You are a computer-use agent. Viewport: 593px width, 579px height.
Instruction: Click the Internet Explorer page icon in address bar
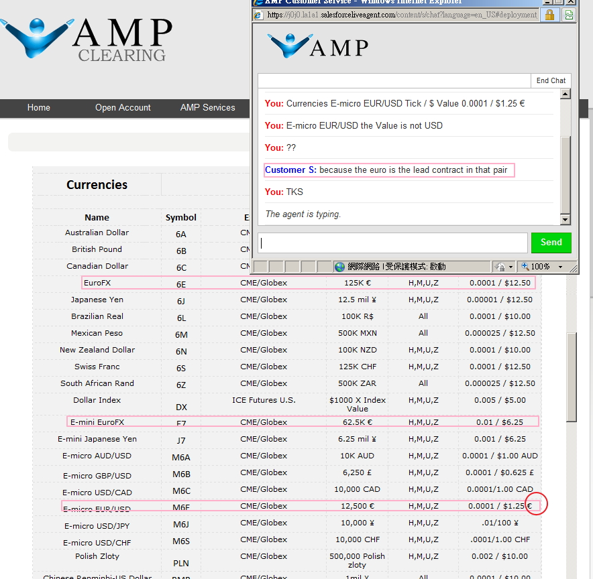pyautogui.click(x=258, y=15)
